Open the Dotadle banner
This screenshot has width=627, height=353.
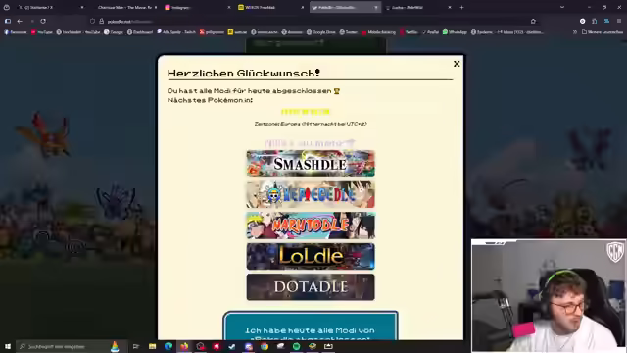pos(311,287)
